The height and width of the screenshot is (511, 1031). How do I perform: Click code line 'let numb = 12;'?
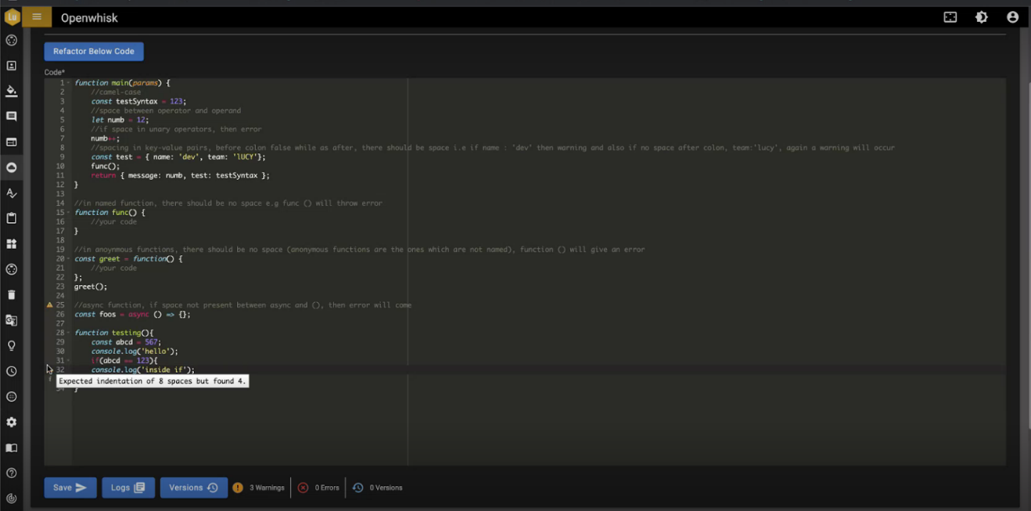[120, 121]
